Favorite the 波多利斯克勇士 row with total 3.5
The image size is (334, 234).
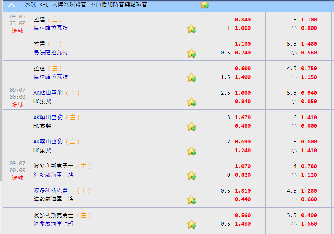click(191, 224)
